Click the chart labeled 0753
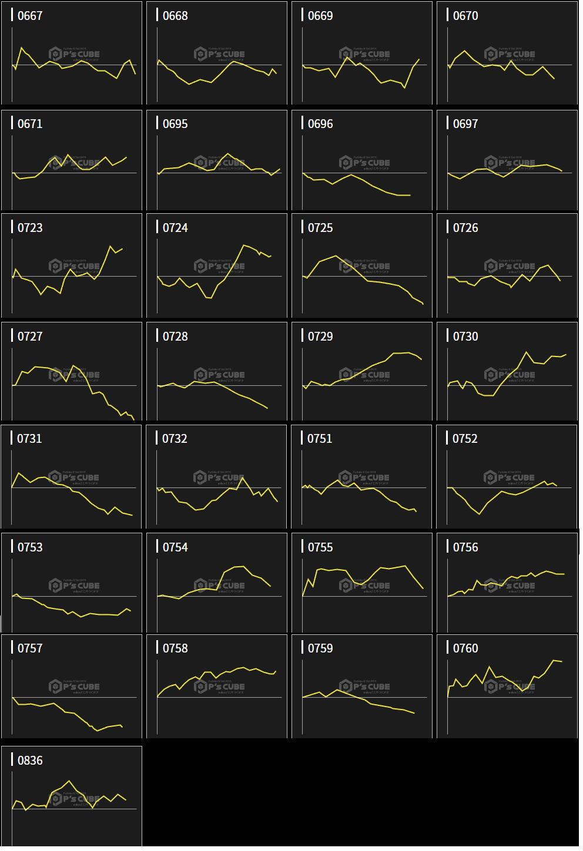 (72, 583)
